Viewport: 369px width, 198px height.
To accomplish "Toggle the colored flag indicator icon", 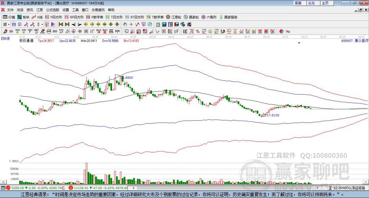I will pos(53,24).
